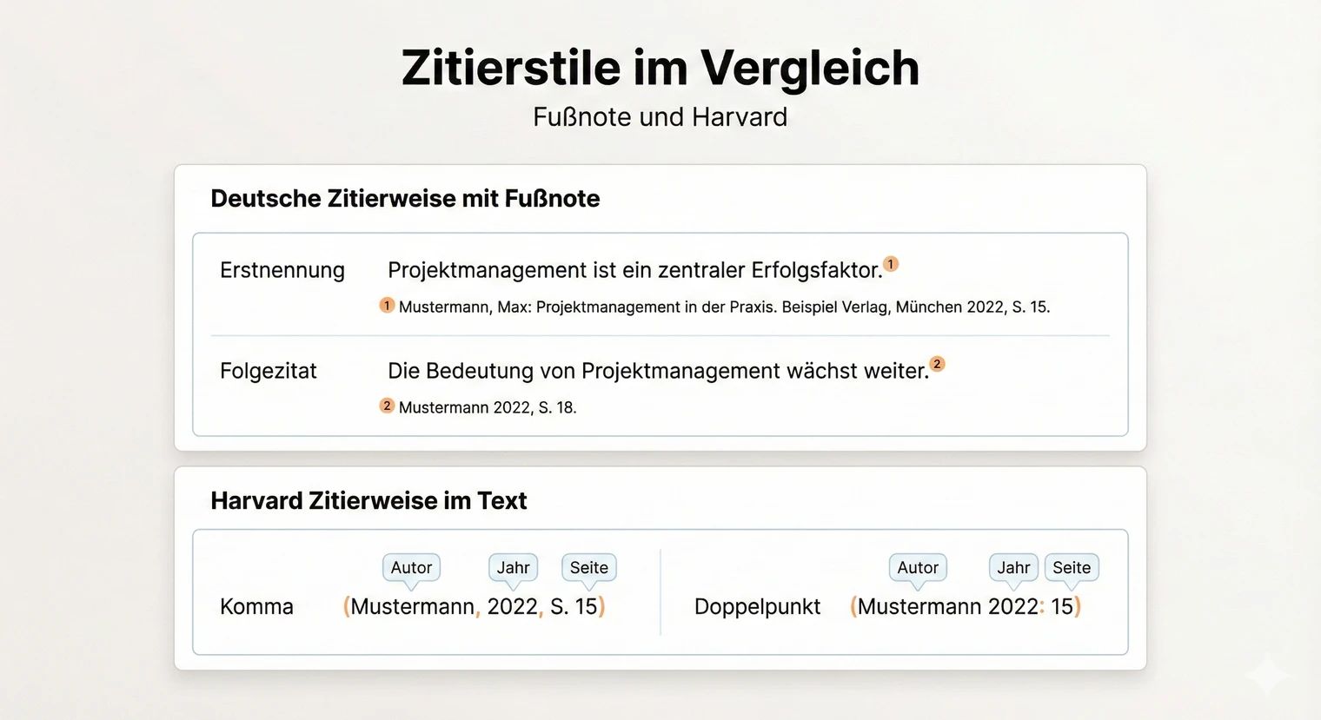Click the Seite tag in the Doppelpunkt example
Screen dimensions: 1321x720
pos(1071,567)
